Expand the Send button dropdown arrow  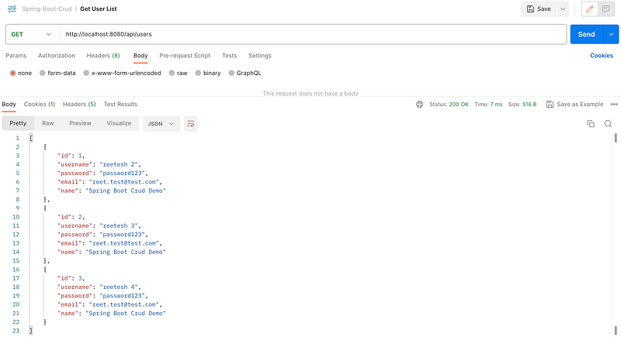pos(611,34)
